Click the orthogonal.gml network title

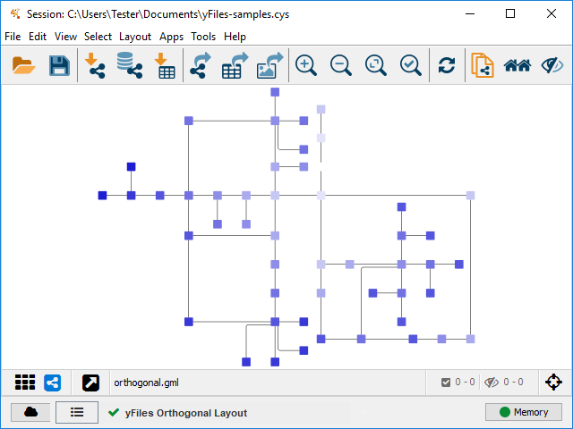point(147,383)
